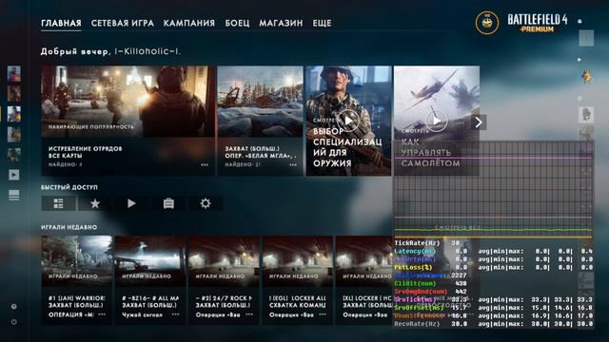Click the power icon at sidebar bottom
609x342 pixels.
coord(14,322)
